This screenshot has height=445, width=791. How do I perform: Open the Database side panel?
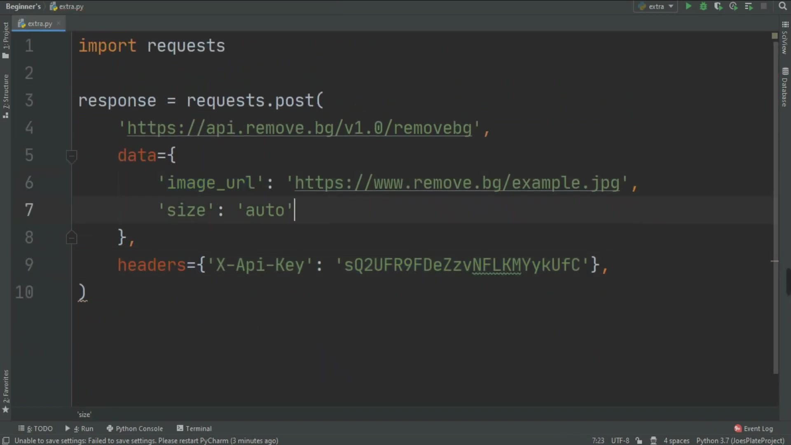[785, 87]
